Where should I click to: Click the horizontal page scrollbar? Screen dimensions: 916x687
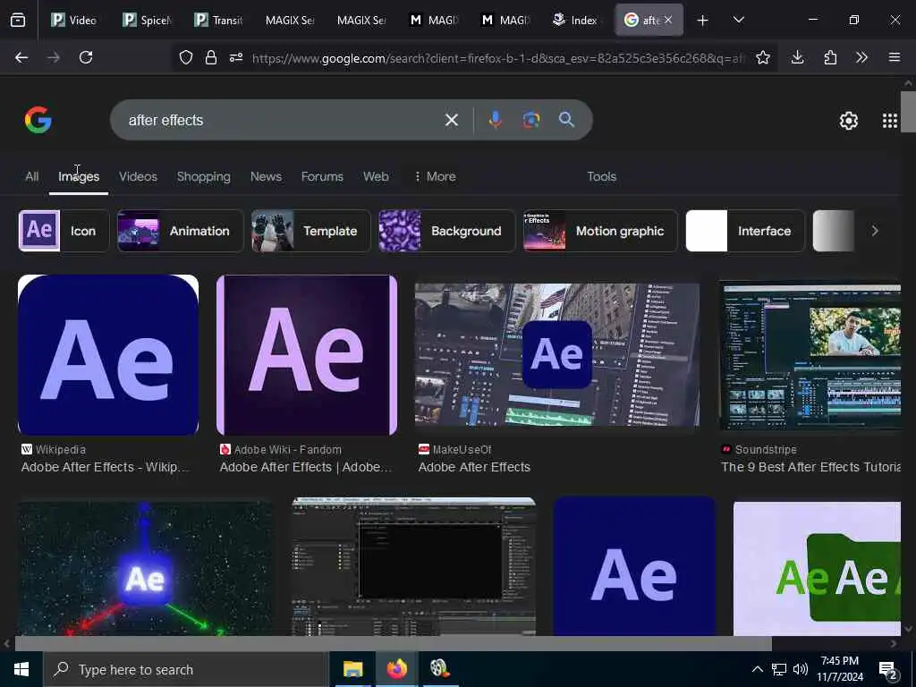point(393,643)
